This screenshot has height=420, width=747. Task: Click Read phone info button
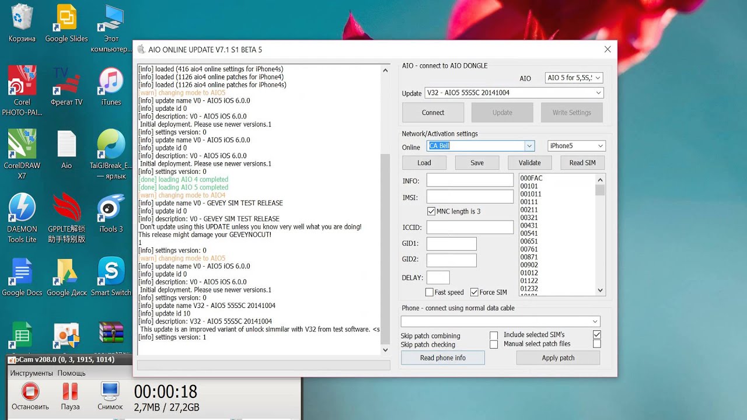click(x=443, y=358)
